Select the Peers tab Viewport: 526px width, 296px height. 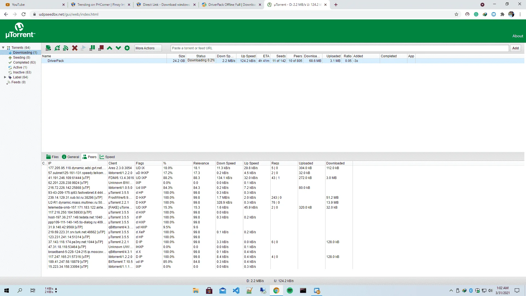tap(90, 157)
